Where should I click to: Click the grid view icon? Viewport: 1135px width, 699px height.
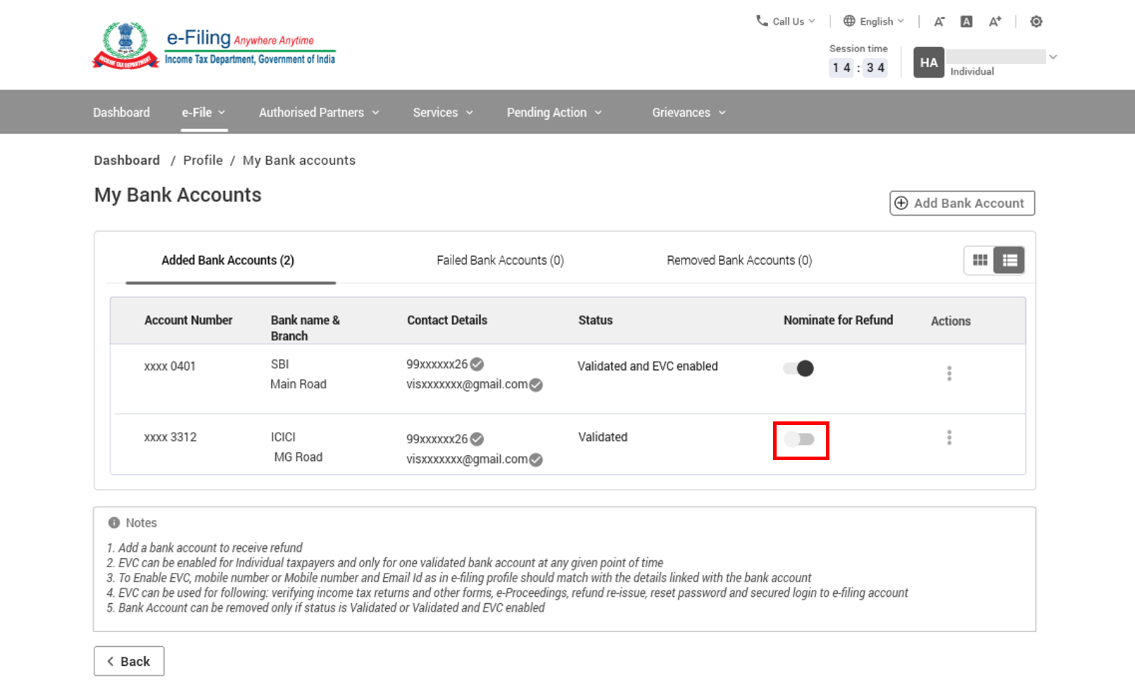coord(979,260)
